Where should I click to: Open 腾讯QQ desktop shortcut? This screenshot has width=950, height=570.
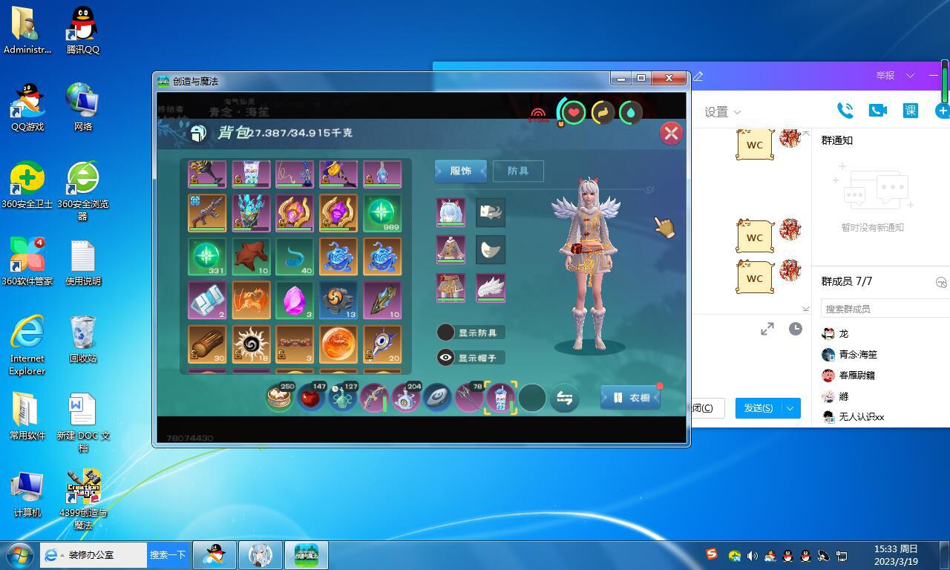[82, 31]
